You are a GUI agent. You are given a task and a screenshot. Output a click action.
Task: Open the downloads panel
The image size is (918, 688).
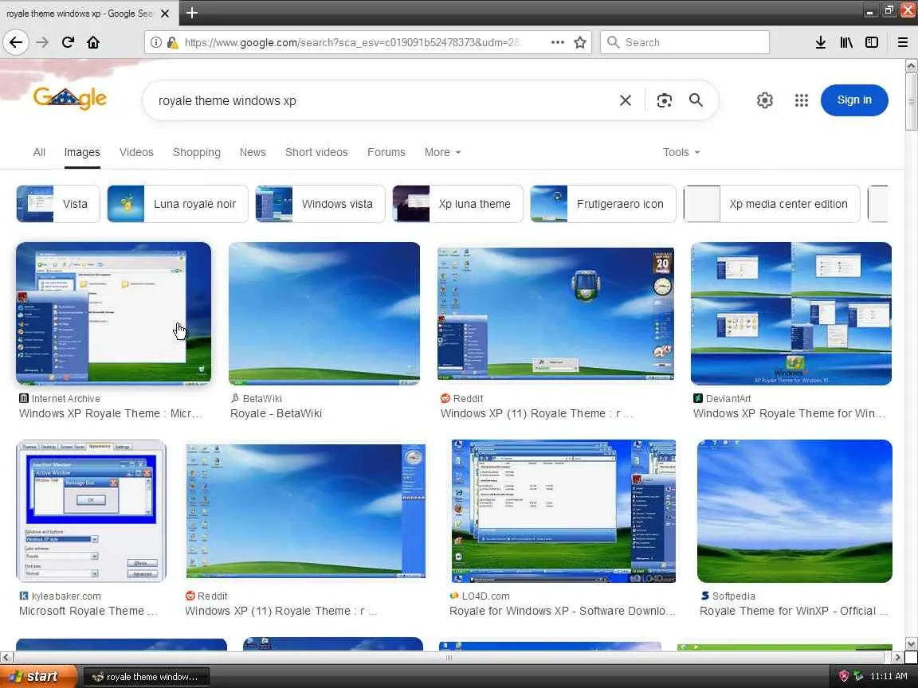[x=820, y=42]
